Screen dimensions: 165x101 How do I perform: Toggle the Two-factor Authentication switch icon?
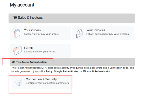14,62
